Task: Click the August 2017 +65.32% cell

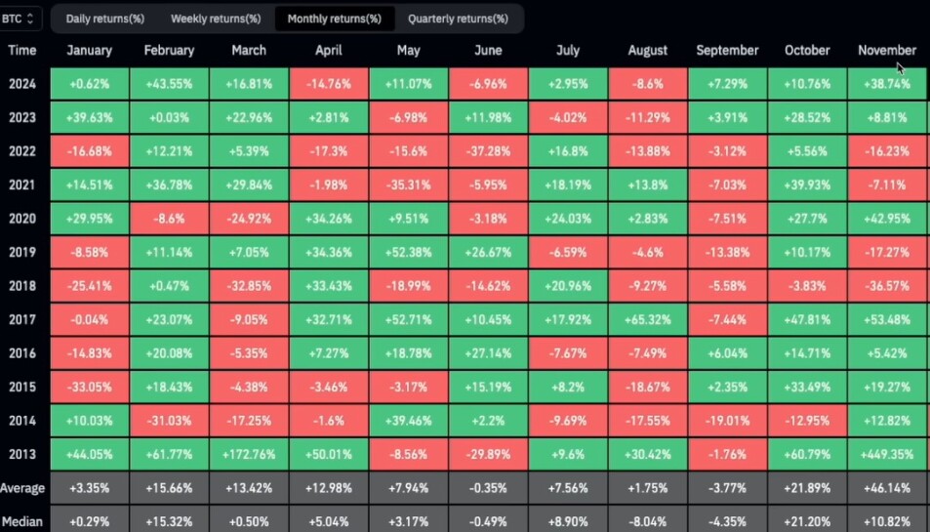Action: coord(648,319)
